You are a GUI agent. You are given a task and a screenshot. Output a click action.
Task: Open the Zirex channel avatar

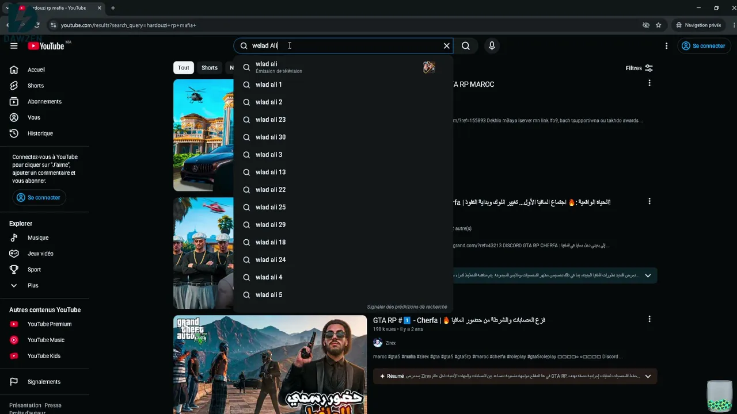[x=378, y=343]
